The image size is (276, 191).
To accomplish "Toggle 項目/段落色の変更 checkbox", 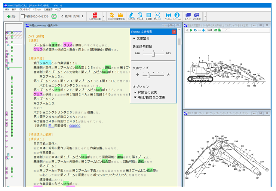I will click(135, 97).
